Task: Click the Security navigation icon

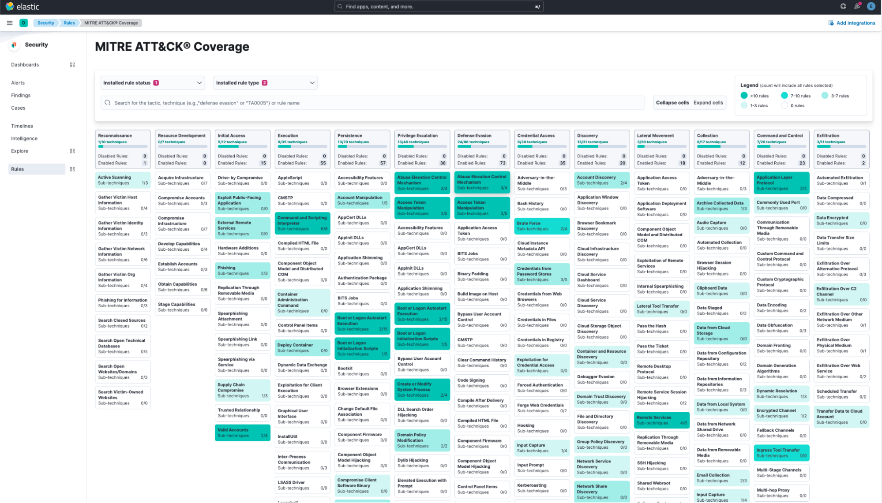Action: [x=14, y=44]
